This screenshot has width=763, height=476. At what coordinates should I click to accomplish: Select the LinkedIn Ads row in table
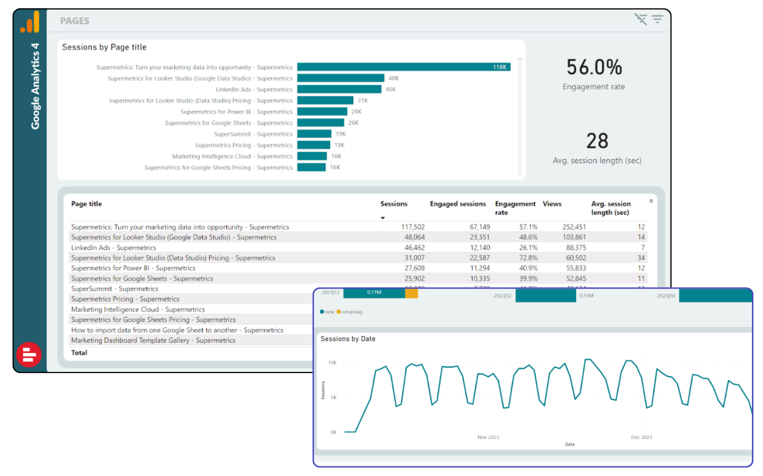coord(114,248)
